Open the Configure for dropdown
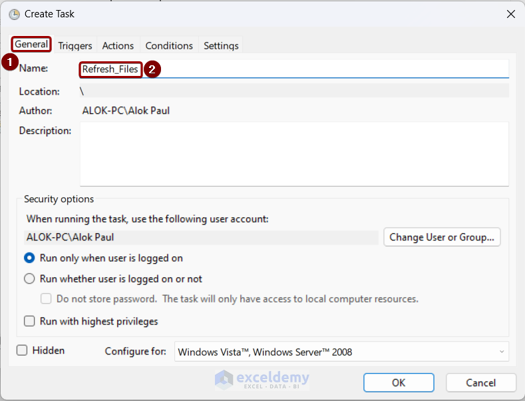This screenshot has height=401, width=525. pyautogui.click(x=341, y=352)
